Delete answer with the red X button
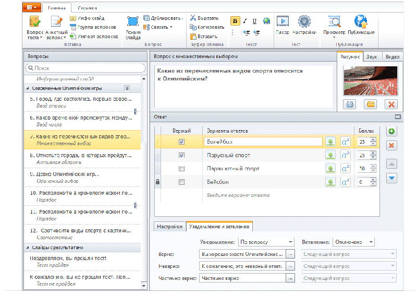 392,145
